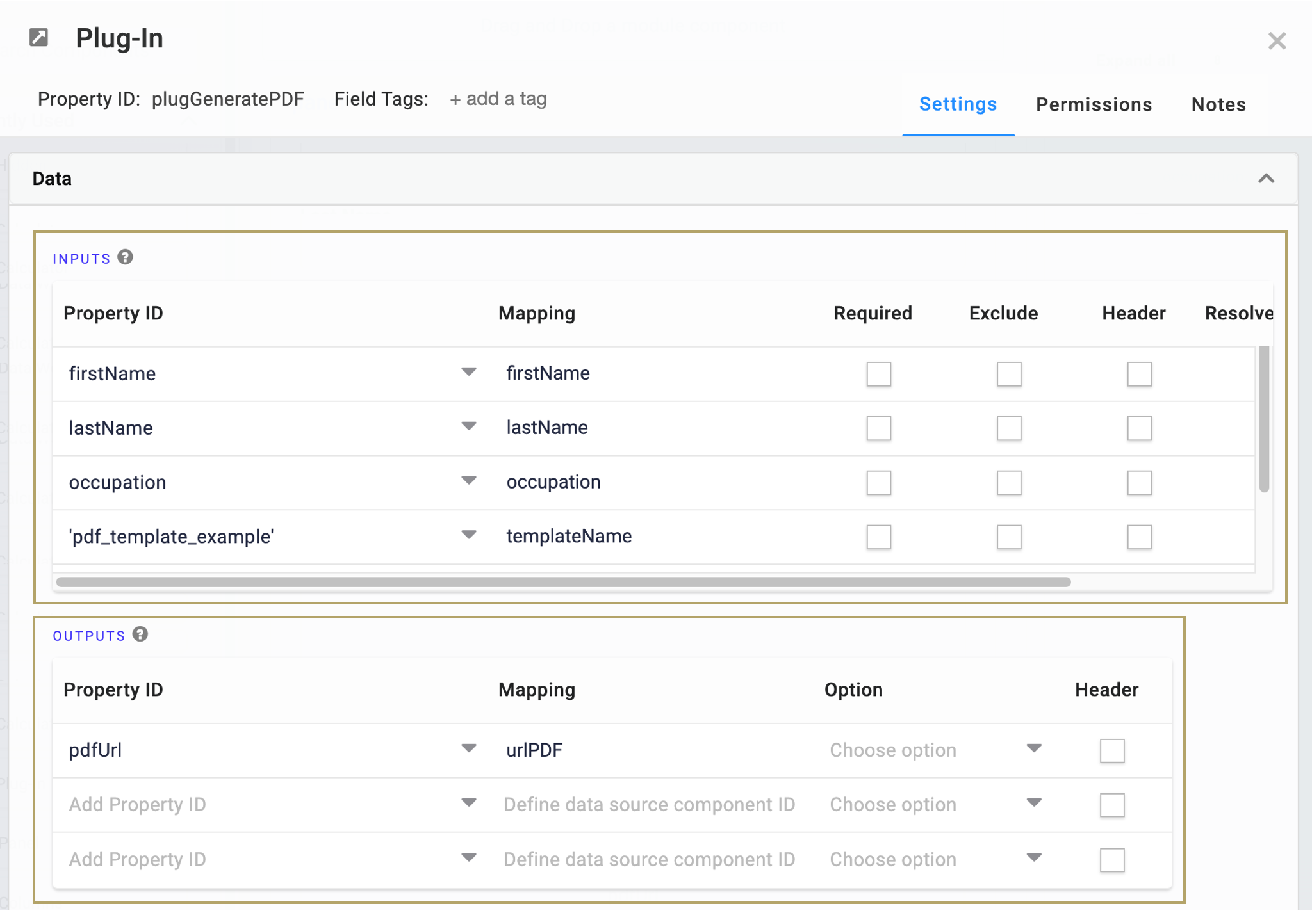Open 'pdf_template_example' Property ID dropdown arrow

[x=469, y=535]
